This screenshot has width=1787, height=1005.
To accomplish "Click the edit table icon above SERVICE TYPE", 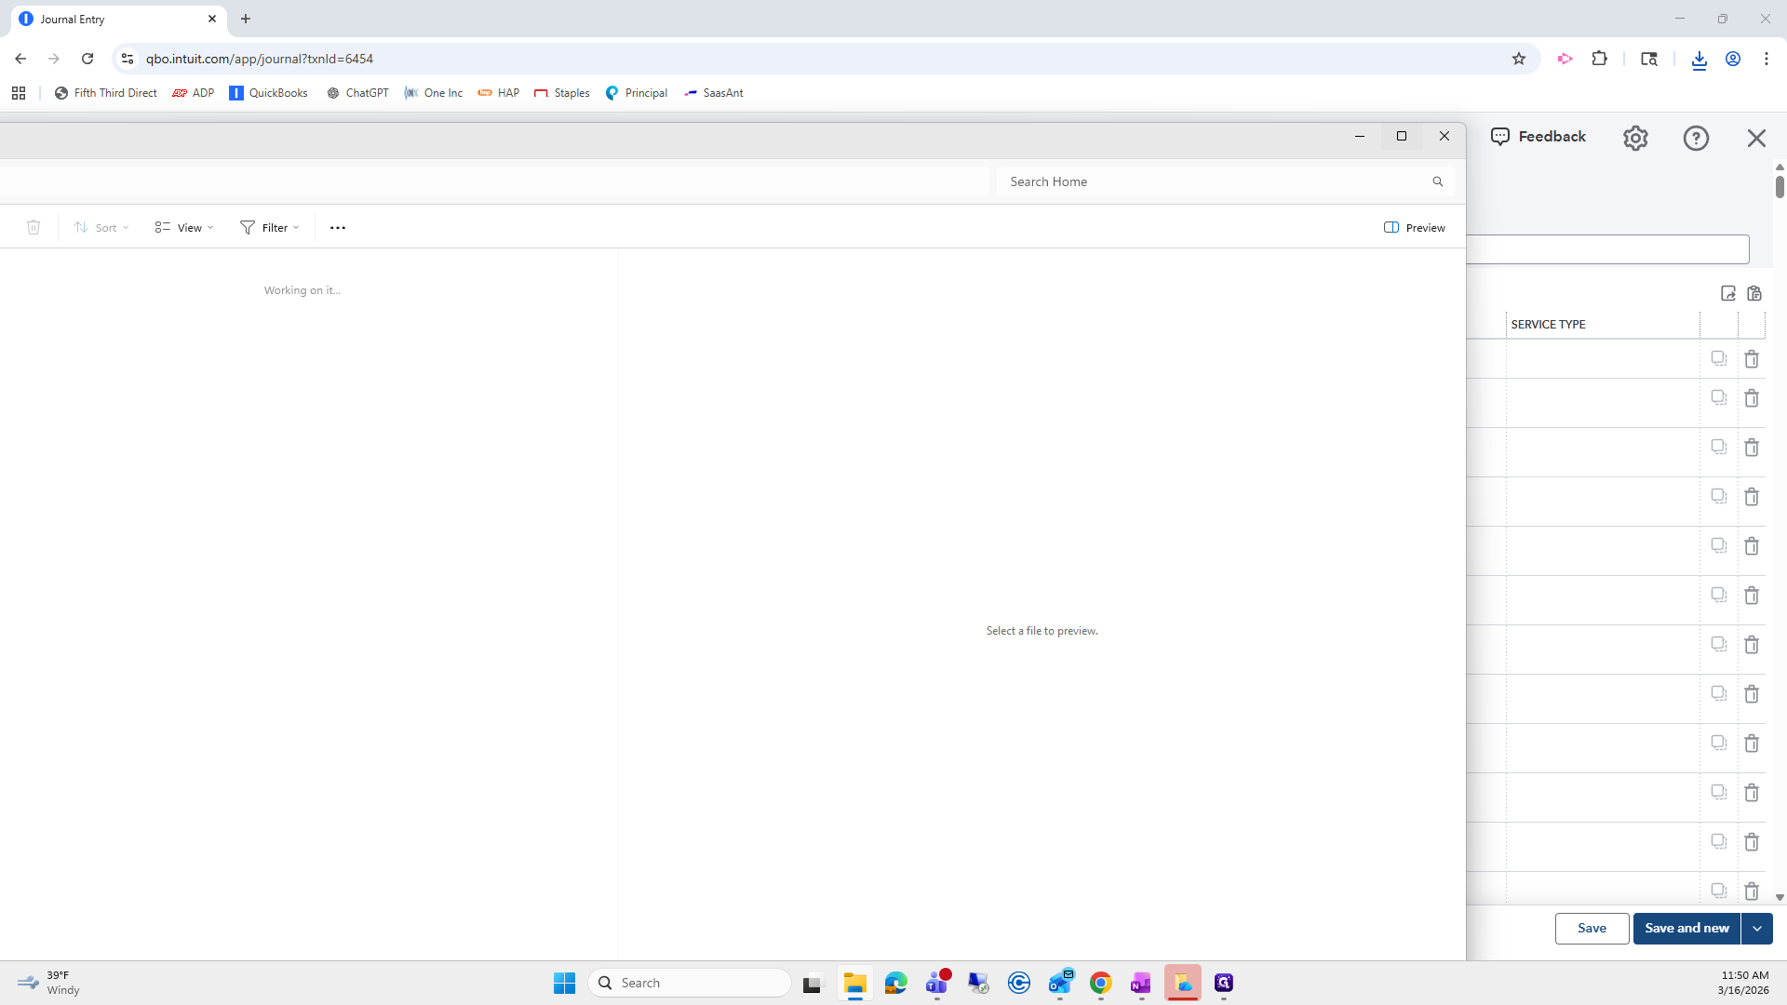I will pos(1728,293).
